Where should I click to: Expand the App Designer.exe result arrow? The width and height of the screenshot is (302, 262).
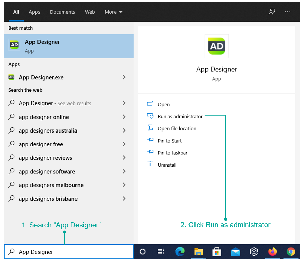(x=124, y=77)
